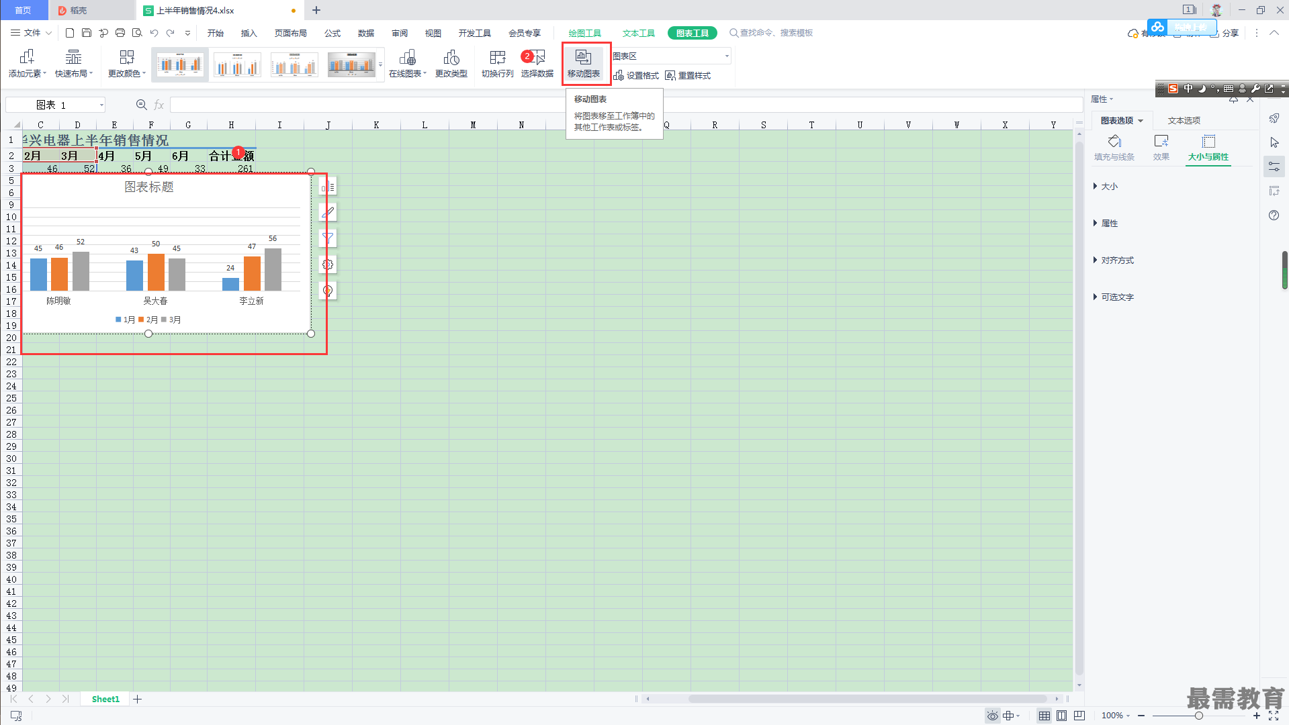Click the undo arrow icon
The width and height of the screenshot is (1289, 725).
click(154, 33)
